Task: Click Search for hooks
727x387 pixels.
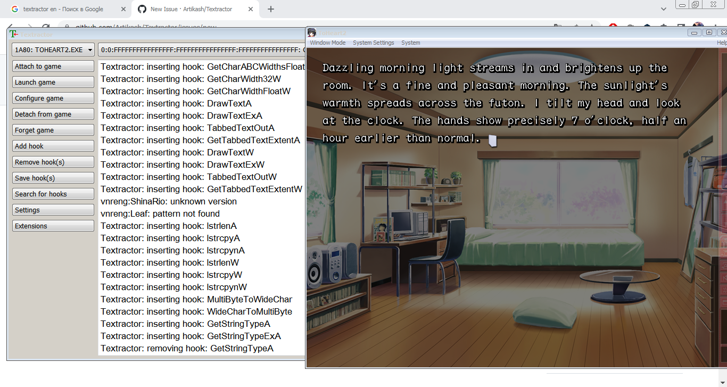Action: 53,193
